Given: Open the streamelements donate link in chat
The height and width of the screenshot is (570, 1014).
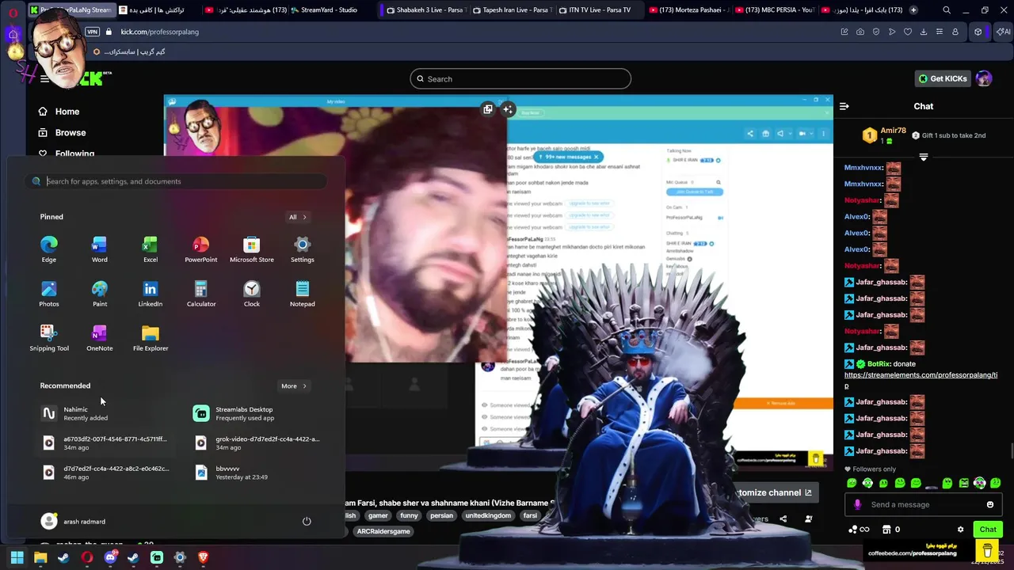Looking at the screenshot, I should click(x=921, y=379).
